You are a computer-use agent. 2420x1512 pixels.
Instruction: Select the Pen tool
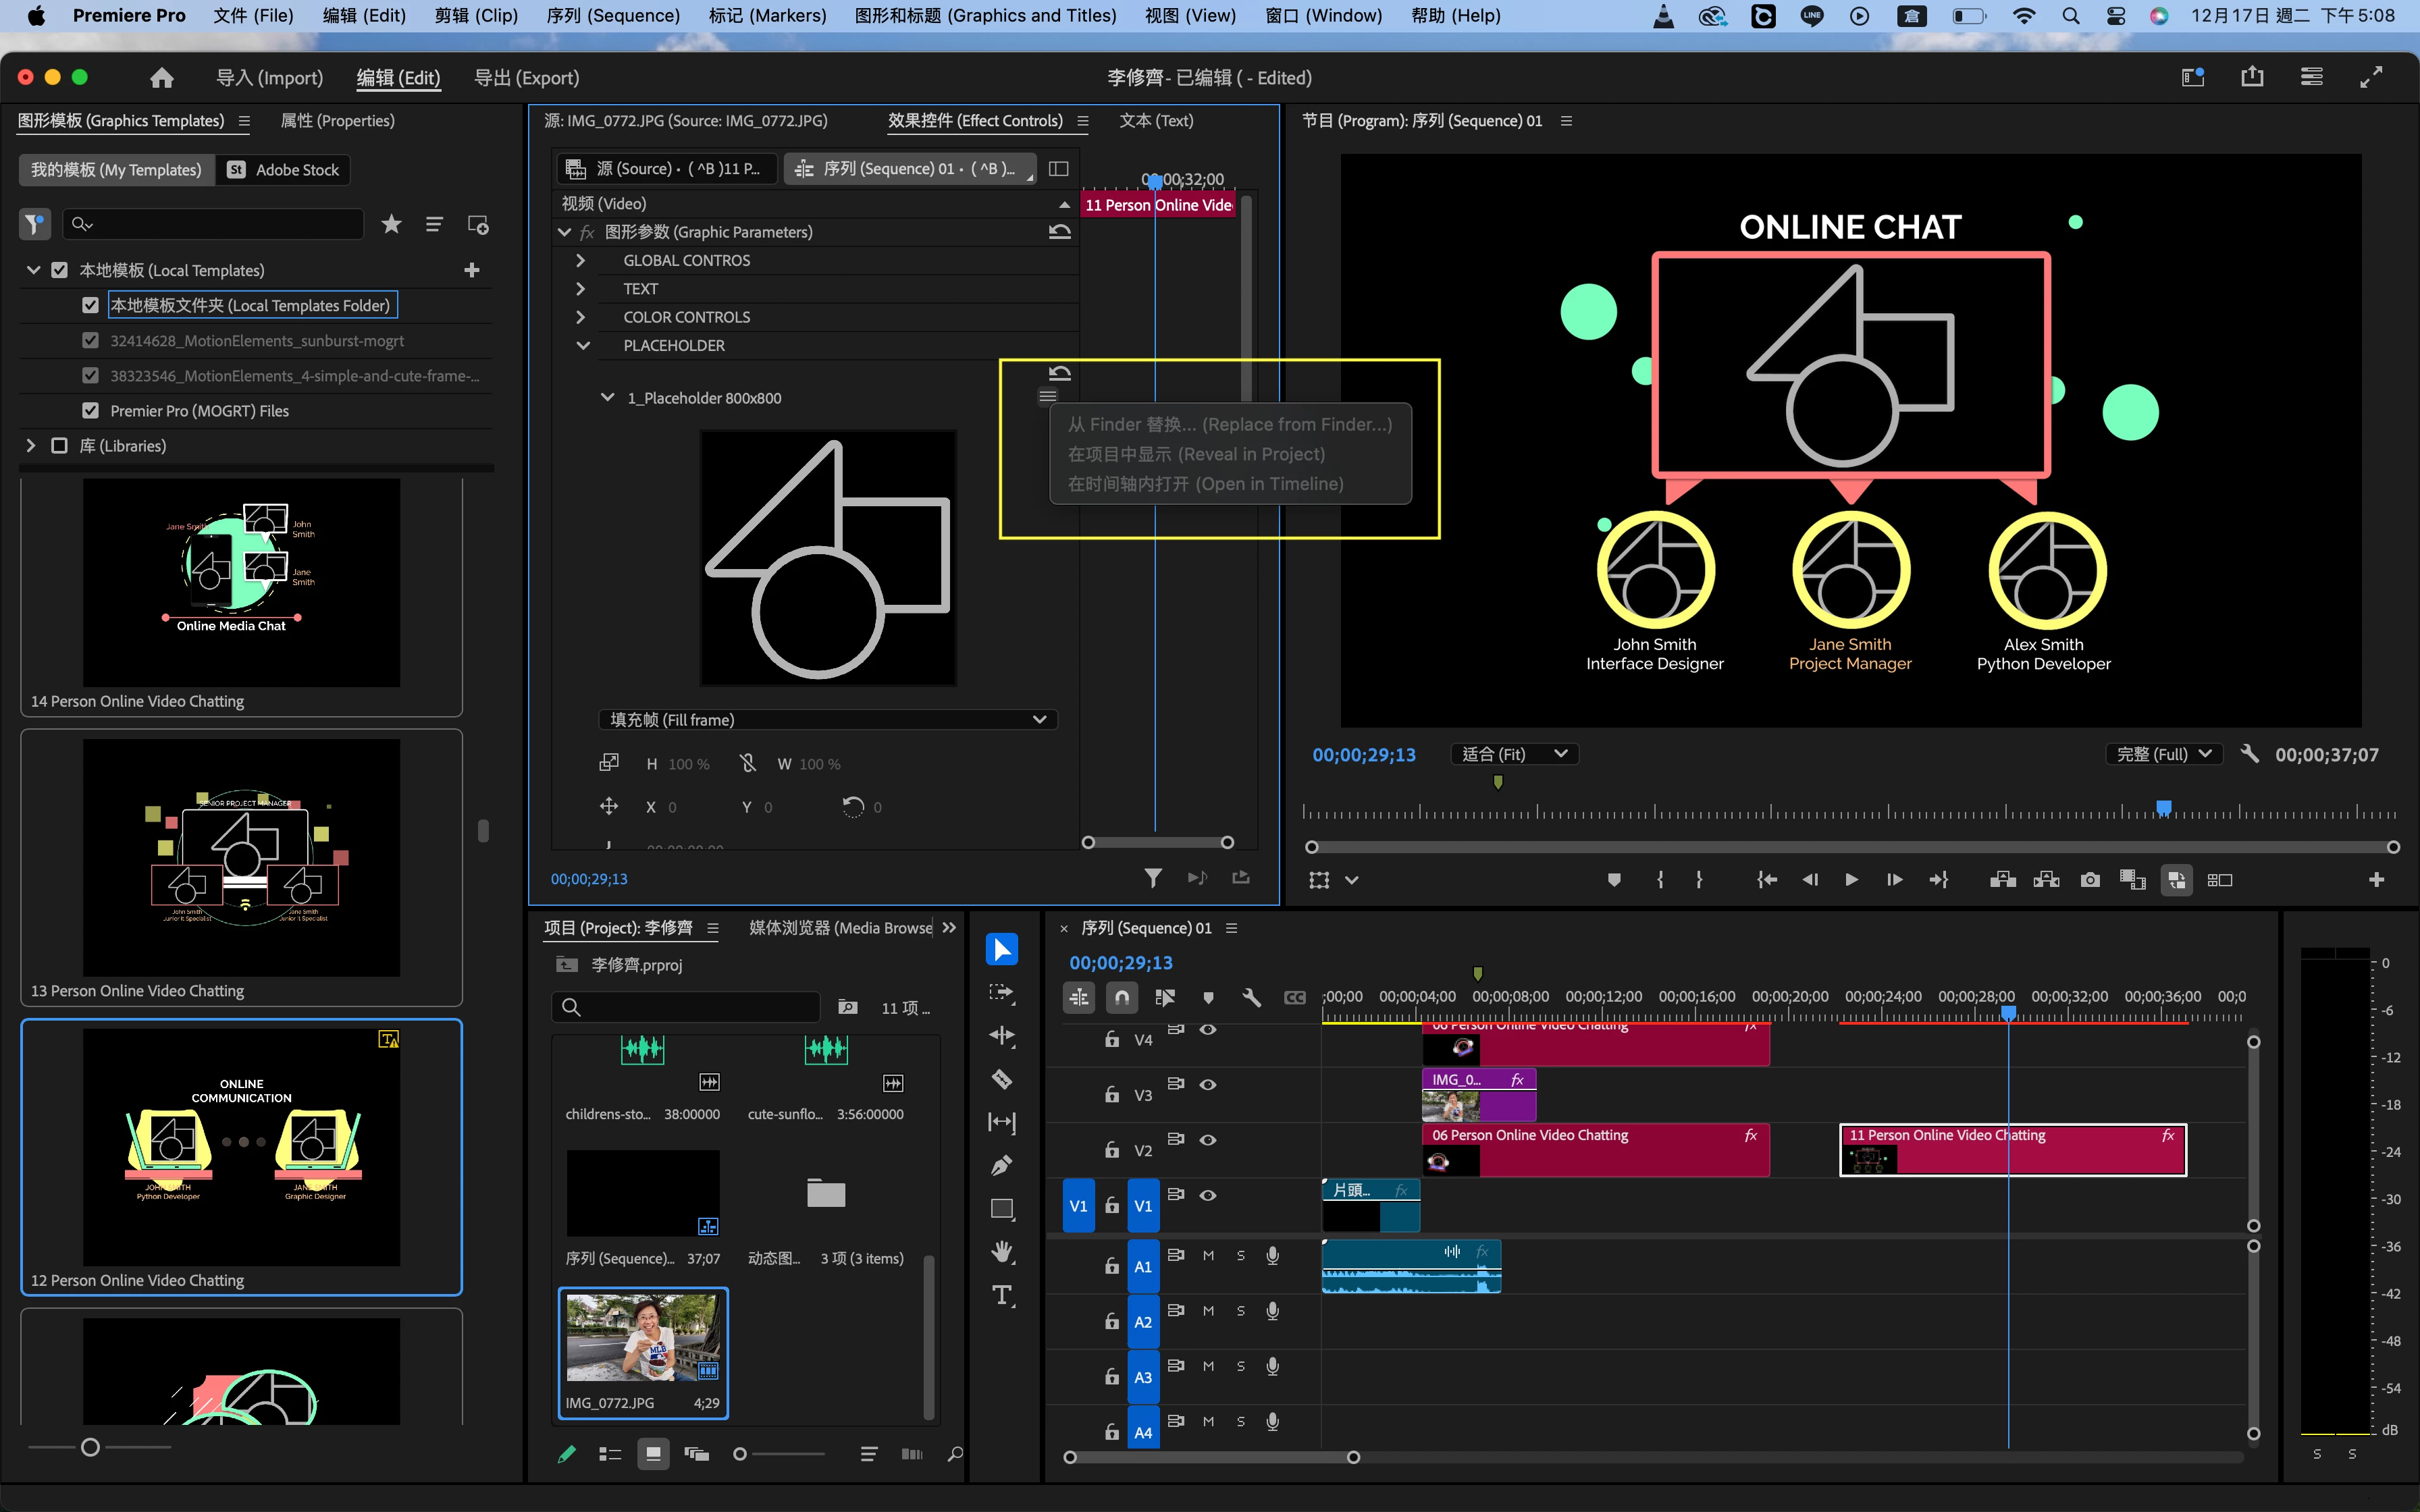click(1001, 1165)
